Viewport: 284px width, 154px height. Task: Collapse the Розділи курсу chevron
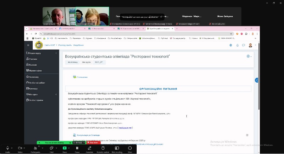[x=56, y=53]
